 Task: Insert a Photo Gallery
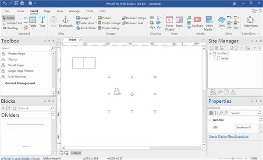pos(109,28)
